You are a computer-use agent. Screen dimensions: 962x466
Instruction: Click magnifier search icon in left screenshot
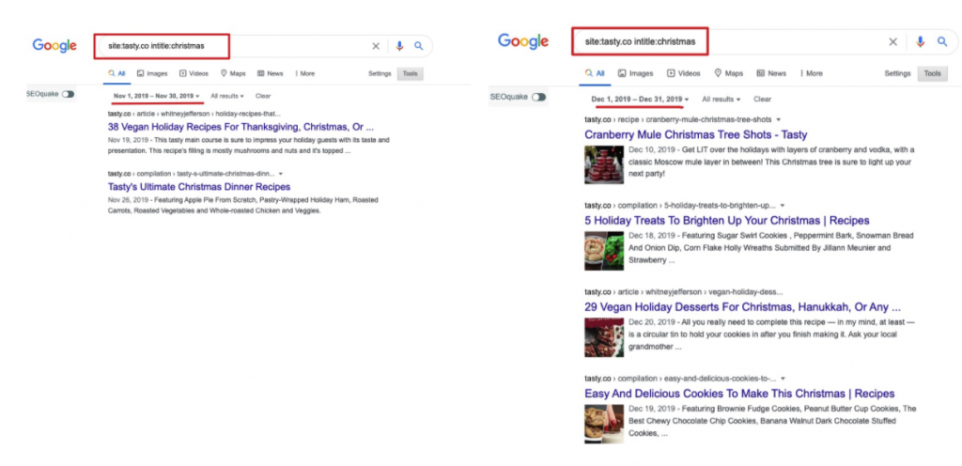click(418, 46)
